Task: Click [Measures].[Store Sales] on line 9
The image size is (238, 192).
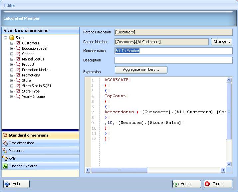Action: pos(149,123)
